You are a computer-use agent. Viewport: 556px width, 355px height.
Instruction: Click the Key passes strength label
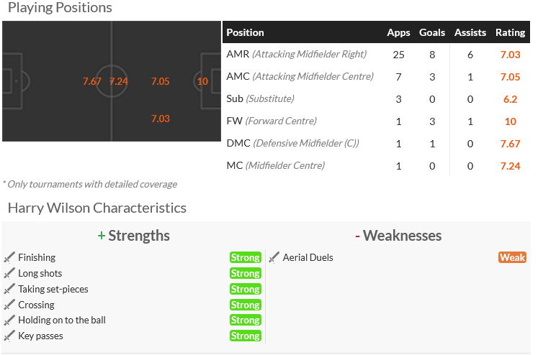point(40,336)
